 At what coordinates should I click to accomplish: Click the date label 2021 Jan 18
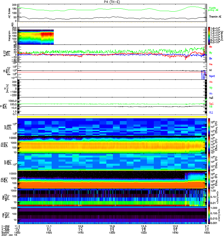[9, 235]
